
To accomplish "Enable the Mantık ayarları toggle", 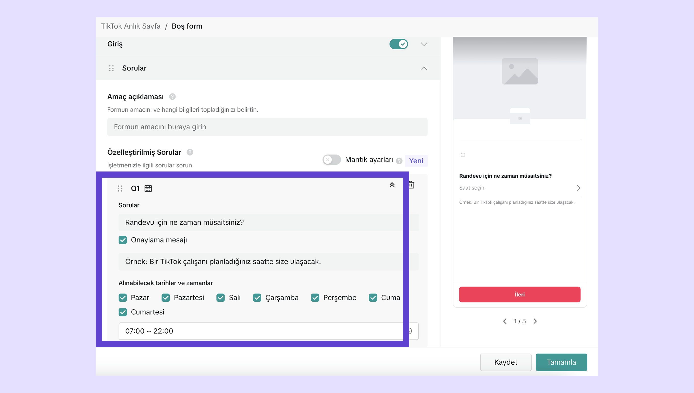I will point(332,159).
